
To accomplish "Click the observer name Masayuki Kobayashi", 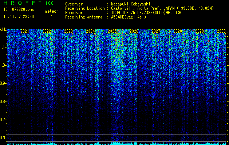I will [131, 4].
